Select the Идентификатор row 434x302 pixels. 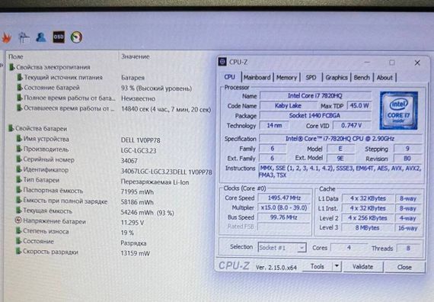point(114,171)
